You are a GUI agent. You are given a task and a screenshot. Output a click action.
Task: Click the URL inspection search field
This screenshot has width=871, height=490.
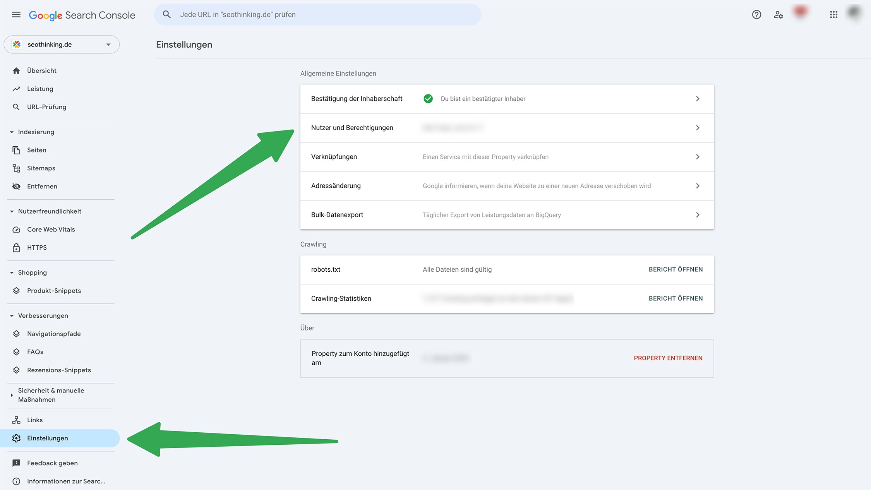(x=317, y=15)
